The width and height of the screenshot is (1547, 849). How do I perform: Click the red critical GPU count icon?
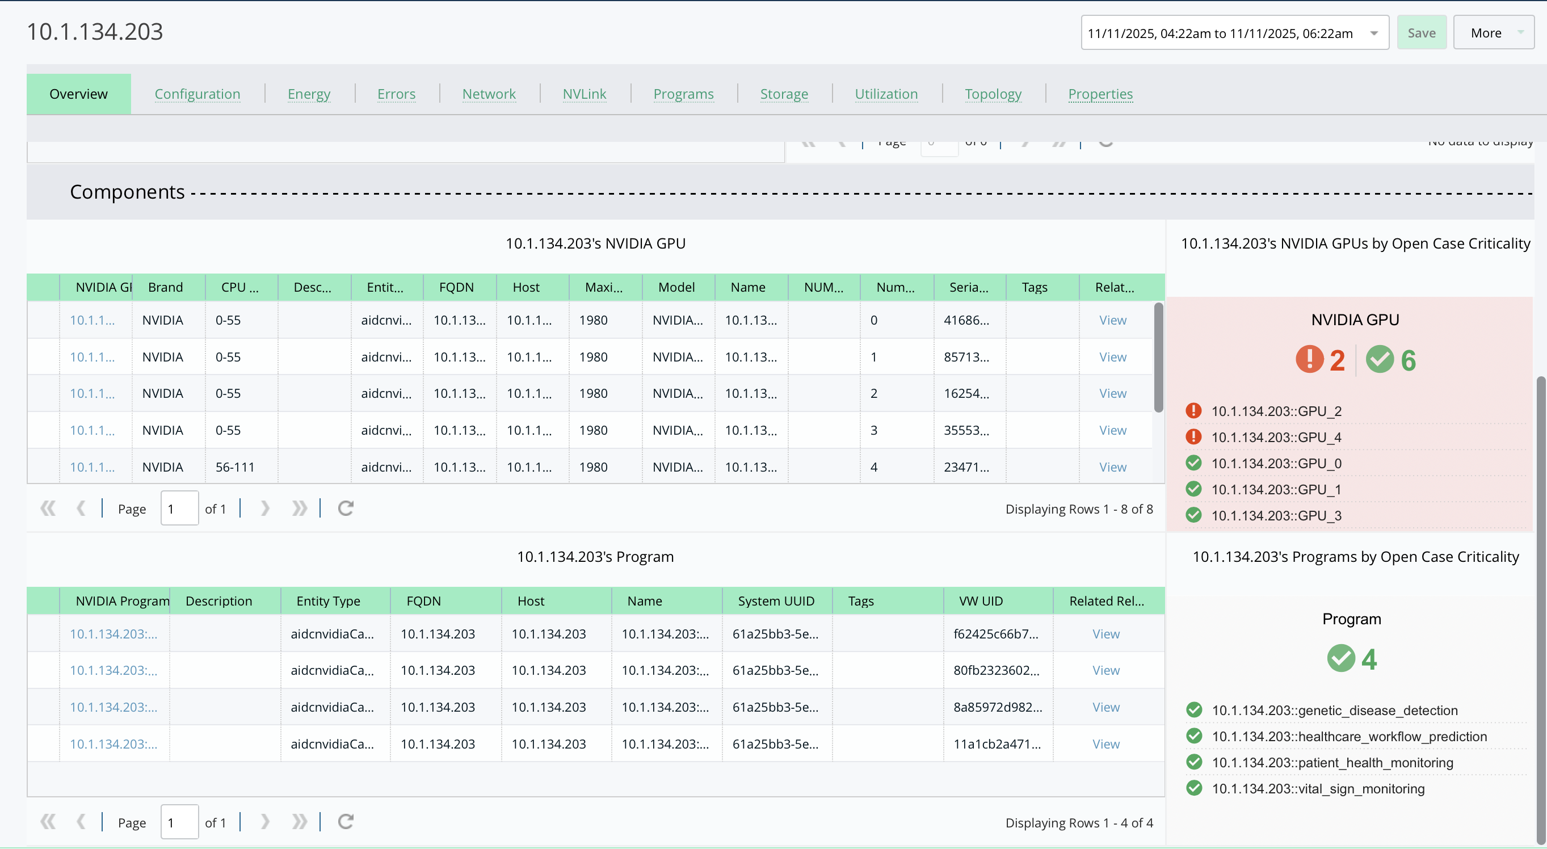pos(1309,360)
